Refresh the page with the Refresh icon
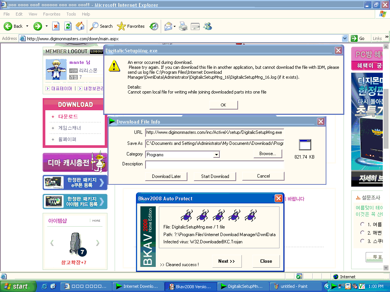 [x=68, y=26]
